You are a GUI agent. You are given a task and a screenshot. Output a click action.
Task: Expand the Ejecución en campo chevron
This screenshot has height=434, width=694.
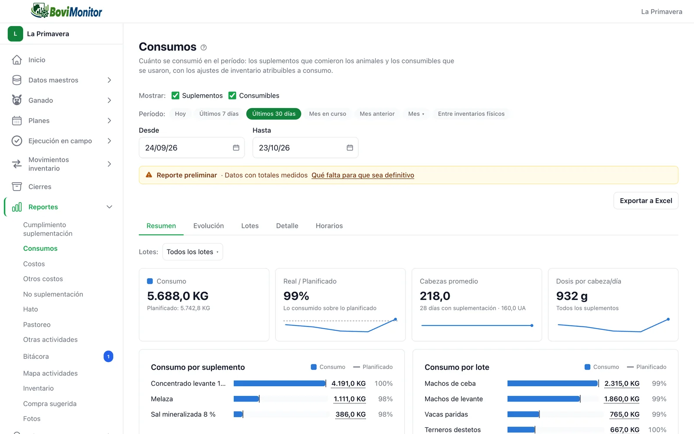tap(109, 141)
